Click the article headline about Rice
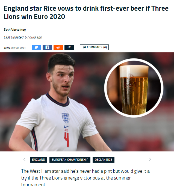174x194 pixels. [x=86, y=12]
